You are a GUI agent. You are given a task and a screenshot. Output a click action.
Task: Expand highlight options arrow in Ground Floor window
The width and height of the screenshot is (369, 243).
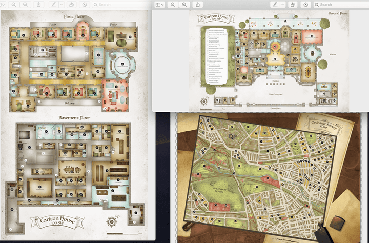coord(282,4)
